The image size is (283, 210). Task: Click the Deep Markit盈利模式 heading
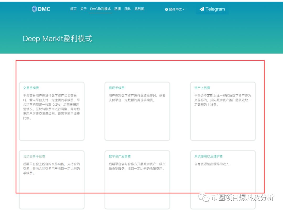[x=57, y=39]
